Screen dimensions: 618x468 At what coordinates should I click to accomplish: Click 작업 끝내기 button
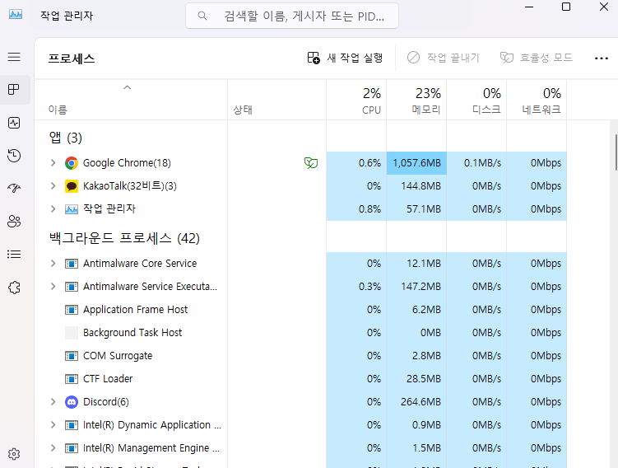pos(443,58)
